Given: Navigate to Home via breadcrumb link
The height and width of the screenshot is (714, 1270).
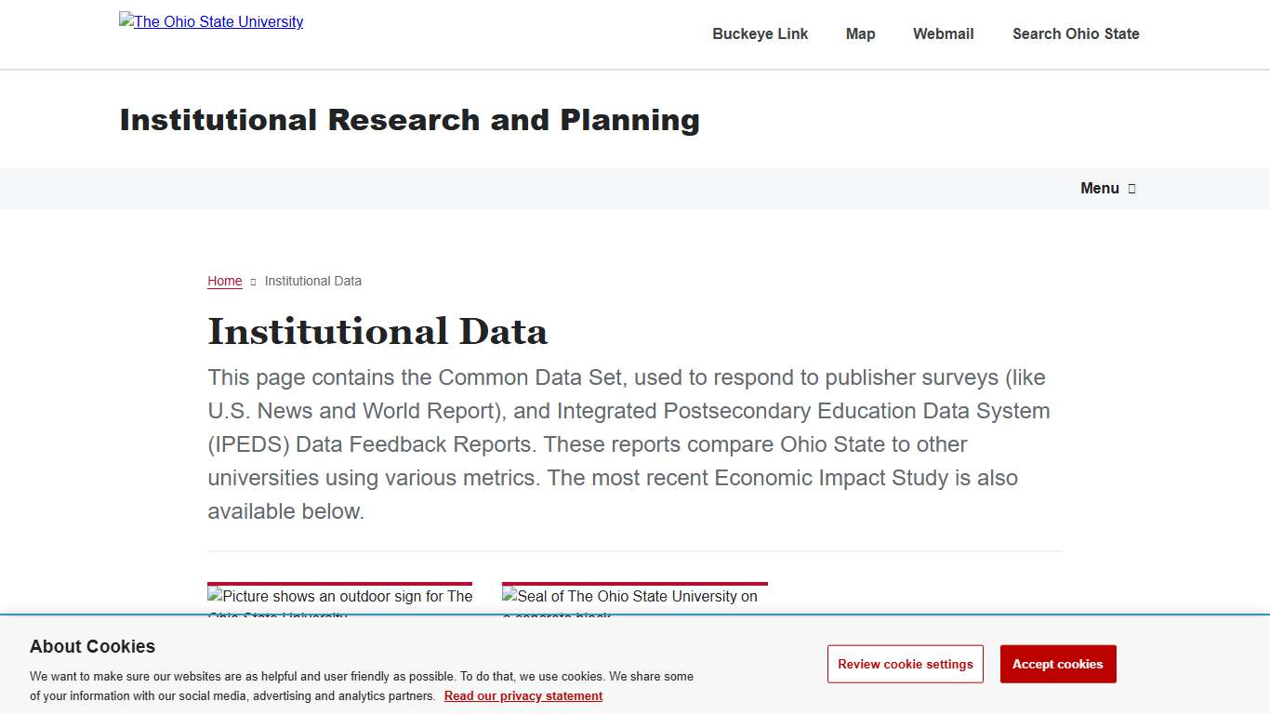Looking at the screenshot, I should [x=224, y=281].
